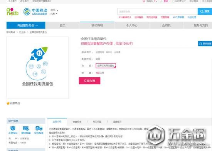
Task: Click the green 'and 和' logo
Action: (x=12, y=12)
